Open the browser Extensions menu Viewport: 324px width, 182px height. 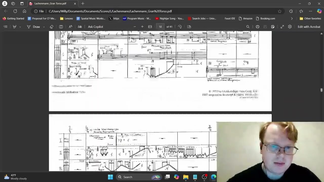pos(291,11)
